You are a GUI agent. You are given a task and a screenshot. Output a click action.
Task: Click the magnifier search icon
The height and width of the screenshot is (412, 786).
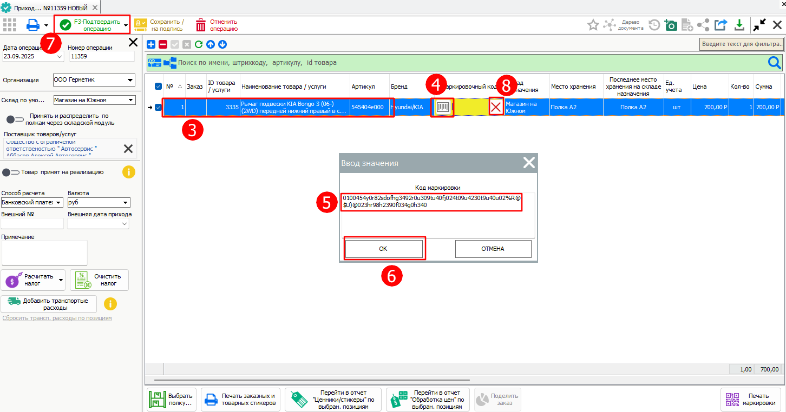[x=775, y=63]
